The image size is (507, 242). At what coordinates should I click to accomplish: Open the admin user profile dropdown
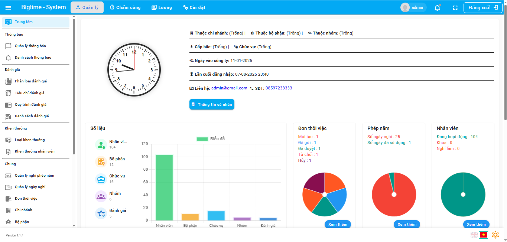(413, 7)
